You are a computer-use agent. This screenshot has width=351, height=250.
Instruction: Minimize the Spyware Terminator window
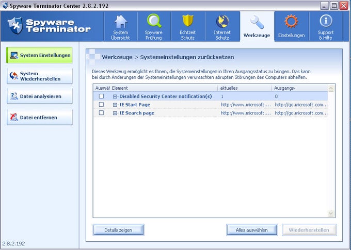point(324,6)
